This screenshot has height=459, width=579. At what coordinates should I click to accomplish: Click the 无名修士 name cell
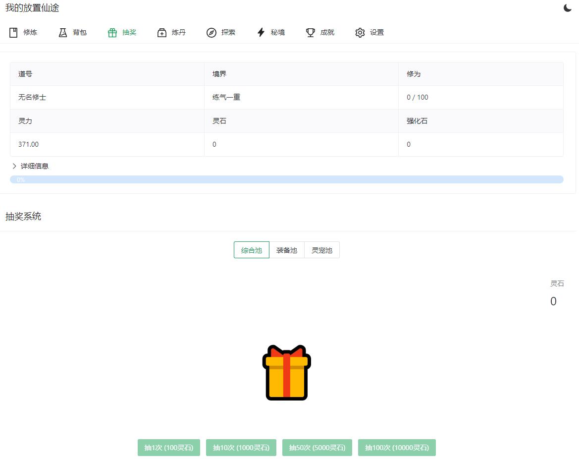(107, 97)
